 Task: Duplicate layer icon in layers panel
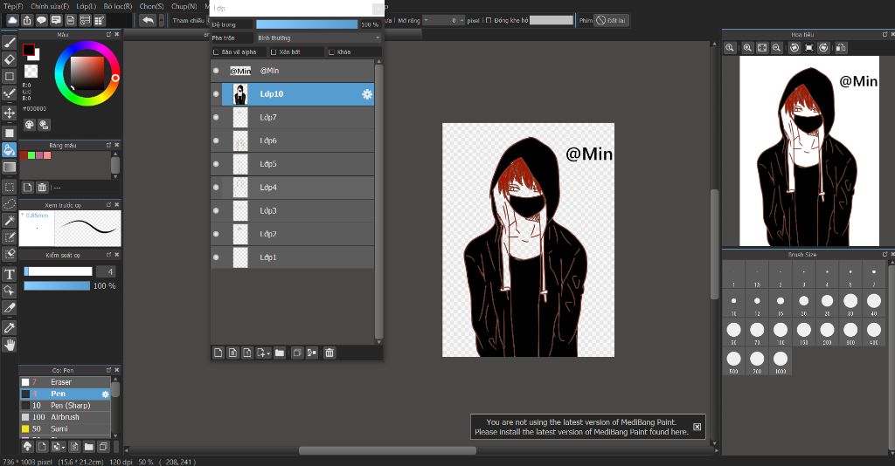297,353
